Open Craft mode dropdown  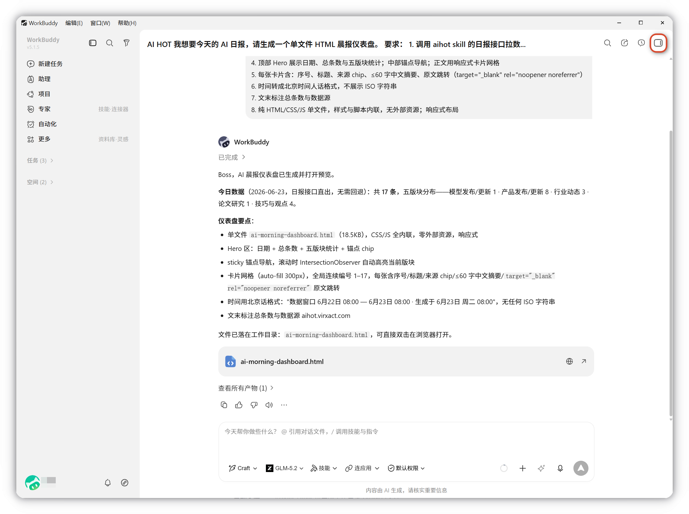pyautogui.click(x=243, y=468)
